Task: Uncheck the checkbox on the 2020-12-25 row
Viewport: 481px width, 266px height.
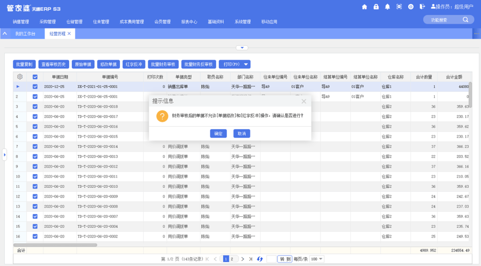Action: click(35, 86)
